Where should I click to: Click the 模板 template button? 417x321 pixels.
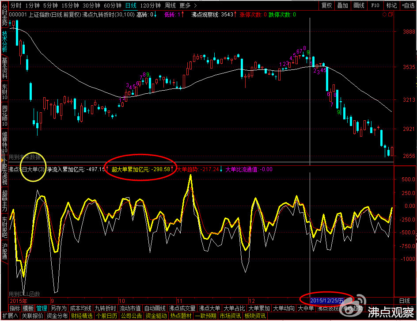28,308
